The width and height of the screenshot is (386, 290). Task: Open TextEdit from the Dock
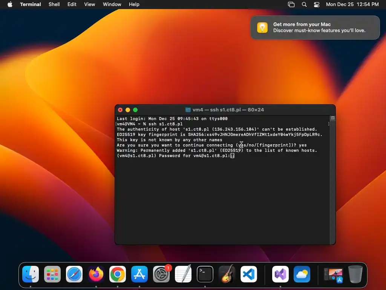coord(183,274)
